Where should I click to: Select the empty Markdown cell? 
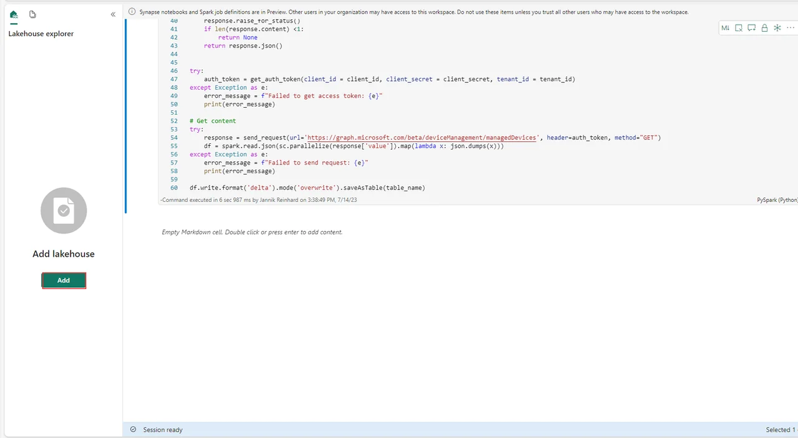coord(252,232)
